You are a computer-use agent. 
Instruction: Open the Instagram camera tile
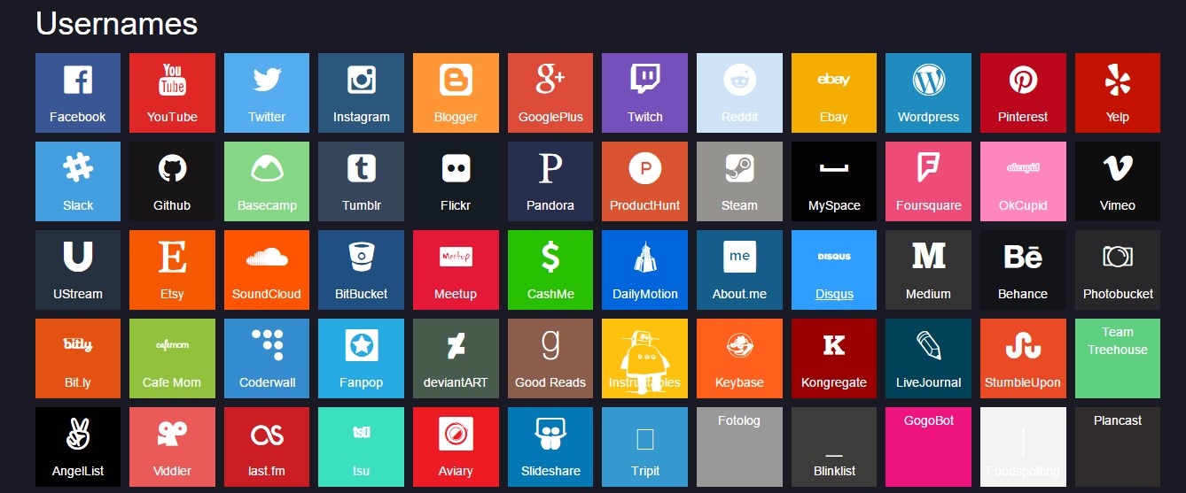[361, 93]
